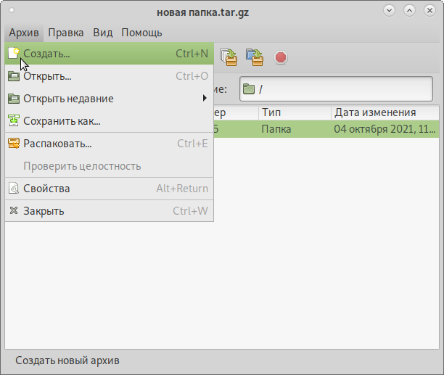The width and height of the screenshot is (444, 375).
Task: Choose Открыть... from the Архив menu
Action: tap(47, 76)
